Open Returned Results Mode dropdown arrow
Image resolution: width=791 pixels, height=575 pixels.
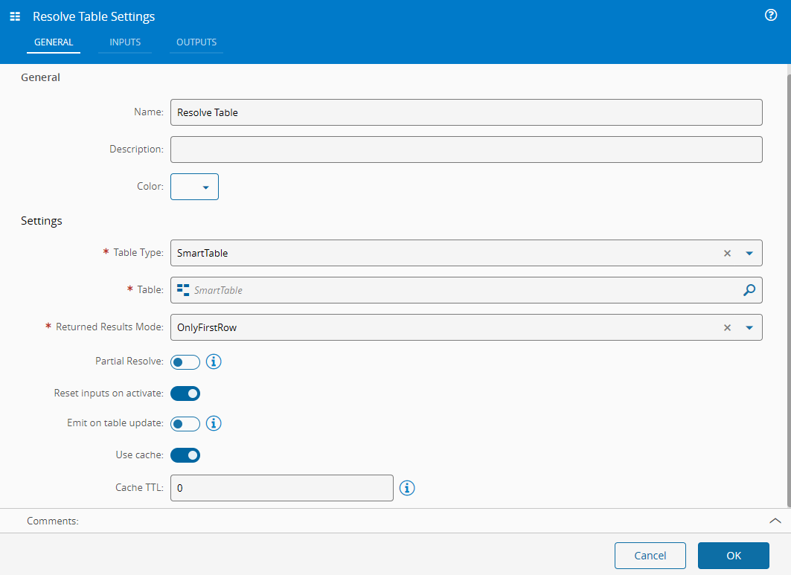749,327
